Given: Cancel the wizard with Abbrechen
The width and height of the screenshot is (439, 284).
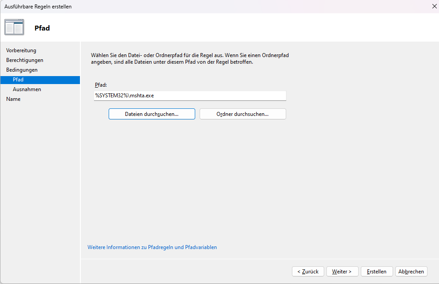Looking at the screenshot, I should pos(411,272).
